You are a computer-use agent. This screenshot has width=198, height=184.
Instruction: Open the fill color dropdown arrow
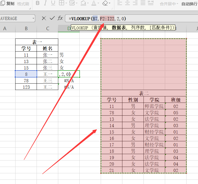point(88,3)
